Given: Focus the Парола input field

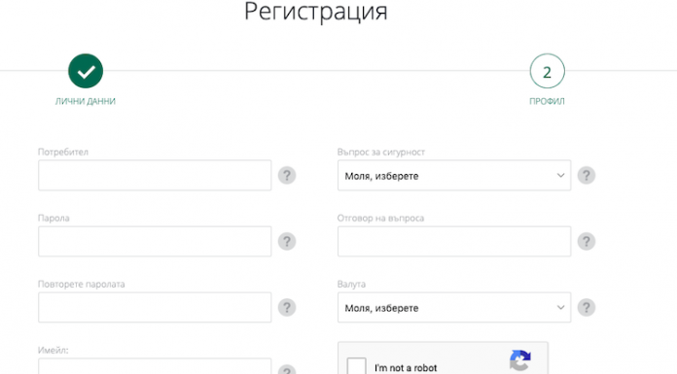Looking at the screenshot, I should point(155,242).
